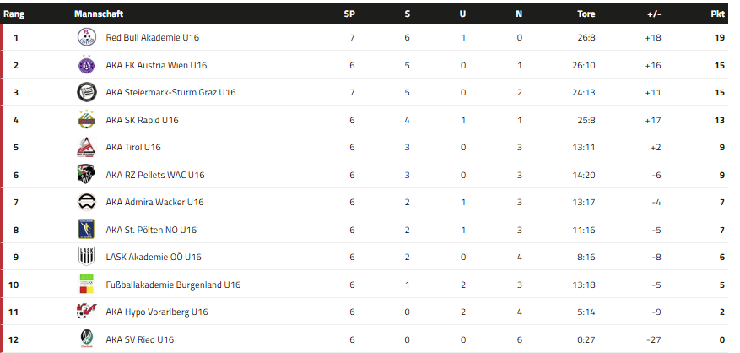Open AKA FK Austria Wien U16 link
The width and height of the screenshot is (740, 353).
coord(156,65)
